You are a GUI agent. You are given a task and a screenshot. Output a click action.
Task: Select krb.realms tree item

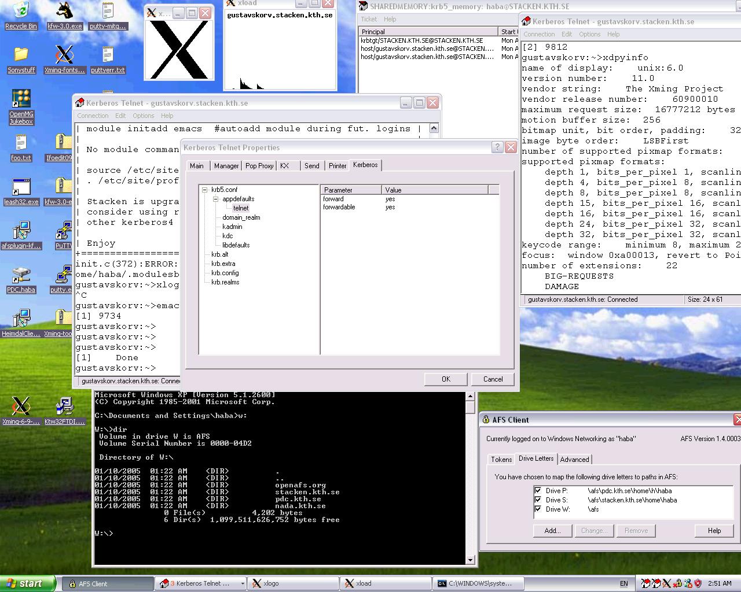[x=225, y=282]
